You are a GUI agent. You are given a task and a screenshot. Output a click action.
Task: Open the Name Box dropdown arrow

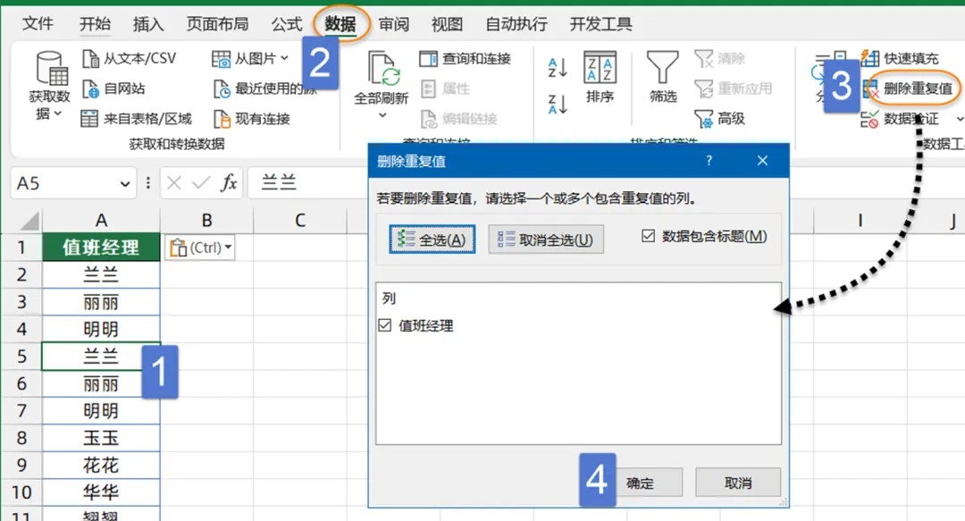125,183
